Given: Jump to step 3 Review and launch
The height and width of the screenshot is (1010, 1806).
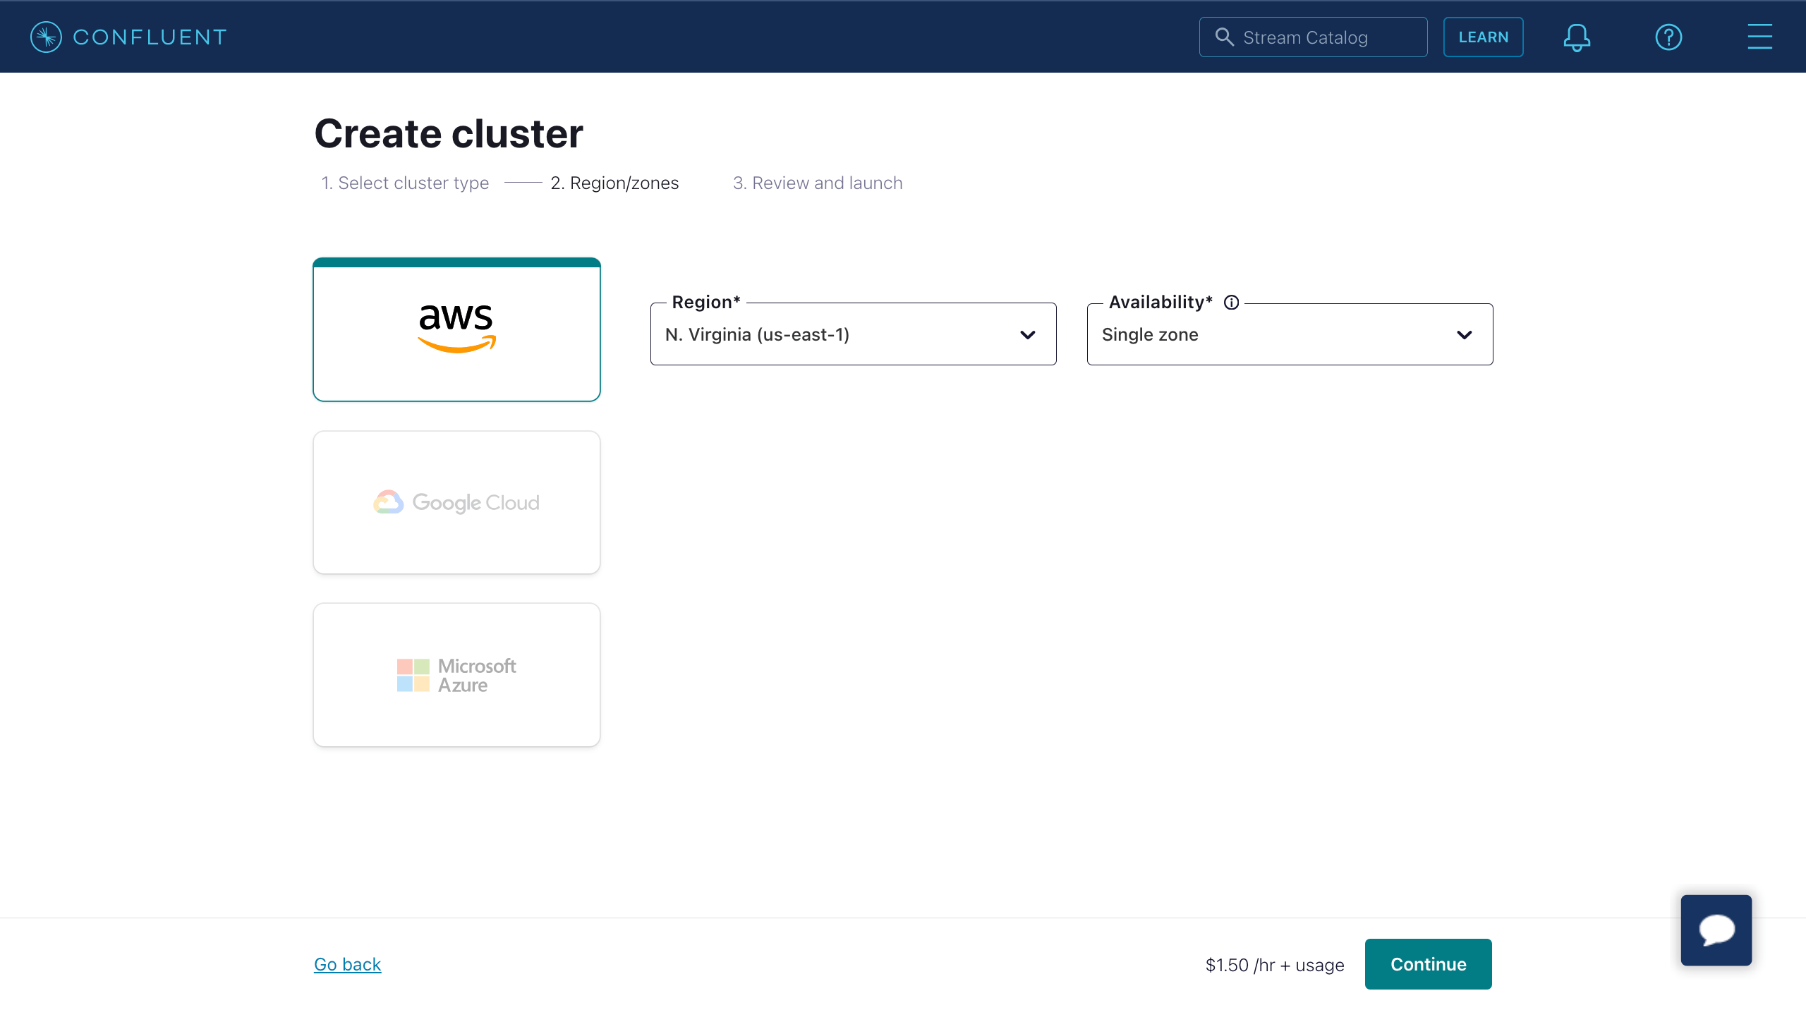Looking at the screenshot, I should click(817, 183).
